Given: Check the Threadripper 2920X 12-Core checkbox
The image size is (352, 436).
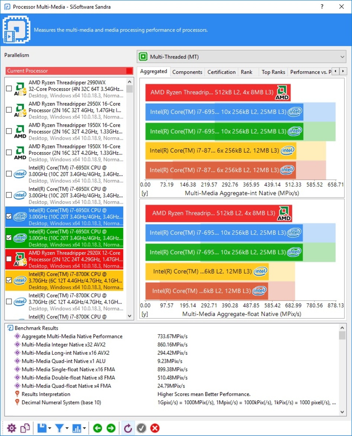Looking at the screenshot, I should (x=9, y=259).
